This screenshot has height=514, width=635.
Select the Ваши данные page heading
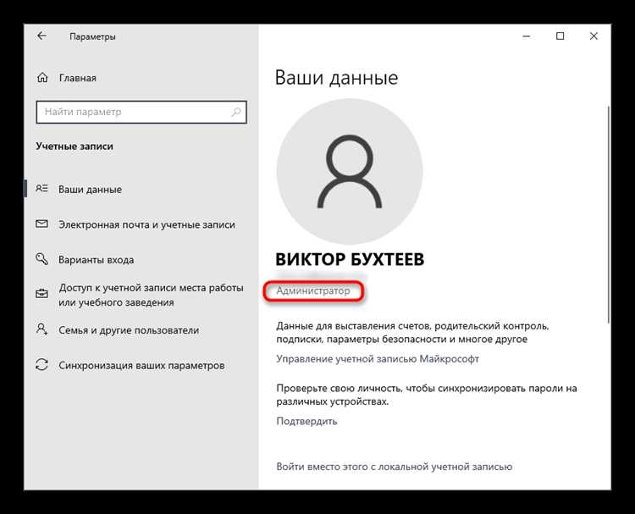click(336, 78)
